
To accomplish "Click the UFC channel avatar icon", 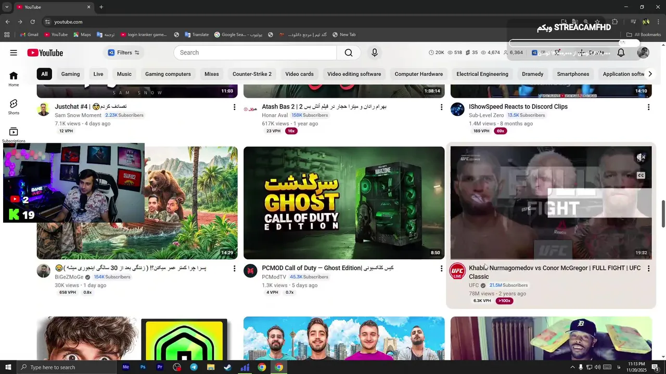I will click(457, 271).
